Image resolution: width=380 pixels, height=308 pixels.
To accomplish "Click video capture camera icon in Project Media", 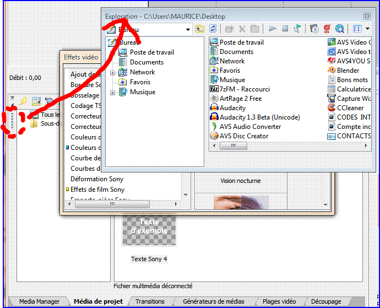I will (x=49, y=100).
